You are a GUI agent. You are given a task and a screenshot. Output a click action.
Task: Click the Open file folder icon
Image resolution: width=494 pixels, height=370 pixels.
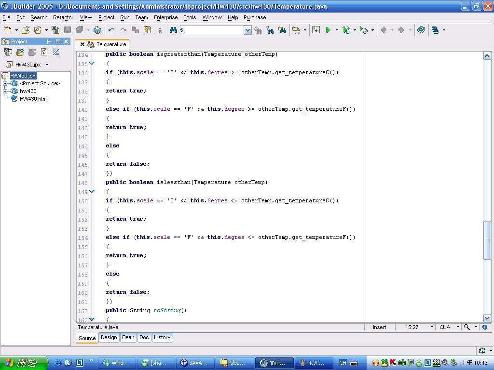coord(26,30)
